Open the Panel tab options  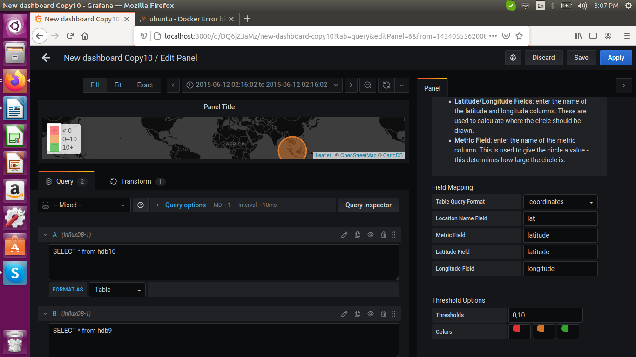pos(432,88)
